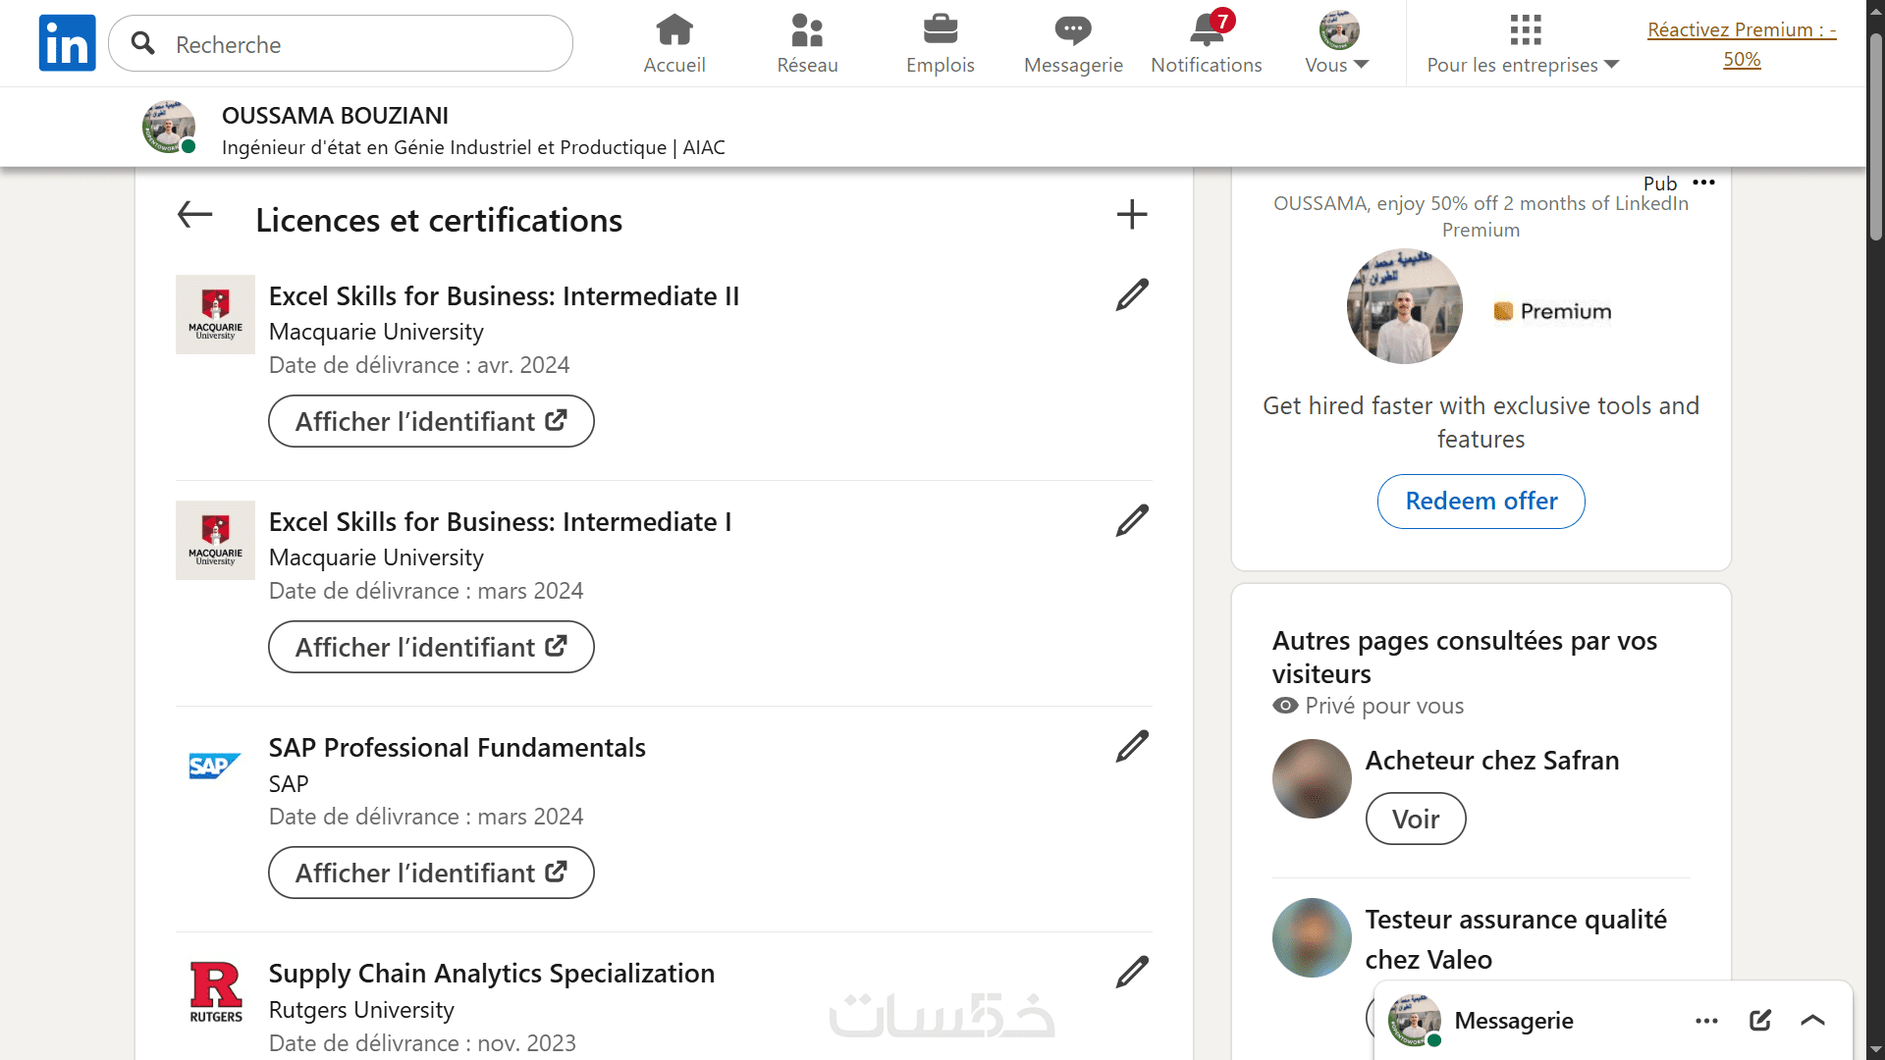Image resolution: width=1885 pixels, height=1060 pixels.
Task: Expand Messagerie panel with chevron
Action: 1812,1020
